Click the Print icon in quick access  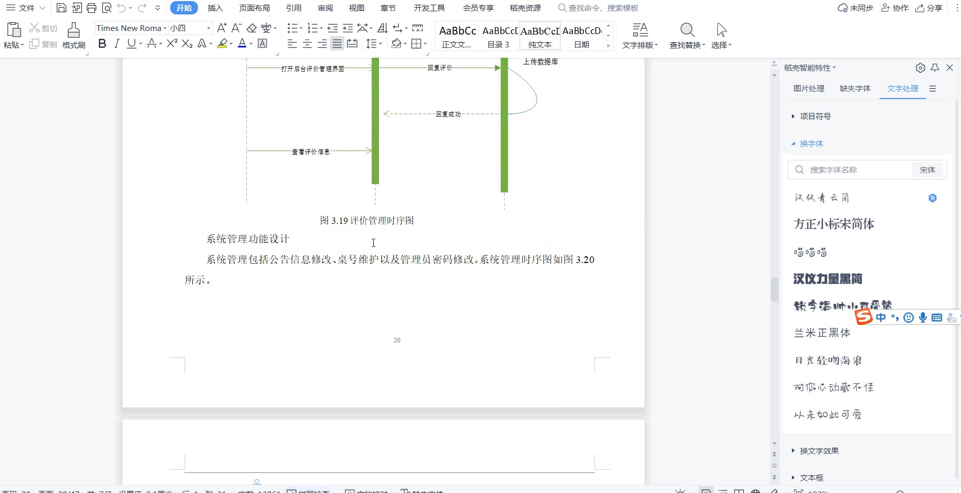pos(92,8)
